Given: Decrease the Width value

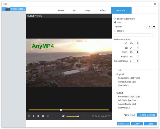Looking at the screenshot, I should coord(137,53).
